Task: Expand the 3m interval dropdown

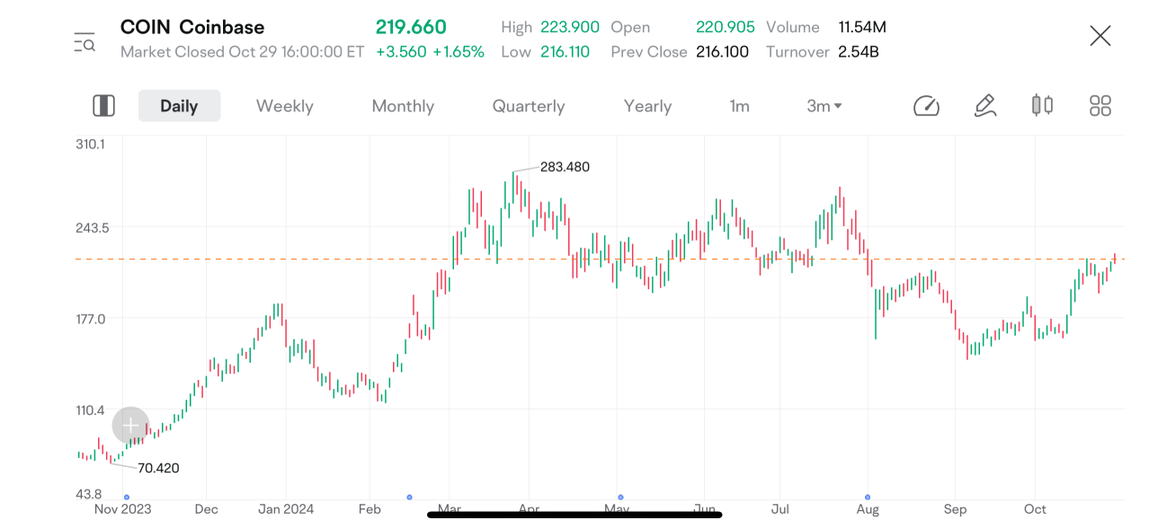Action: [824, 106]
